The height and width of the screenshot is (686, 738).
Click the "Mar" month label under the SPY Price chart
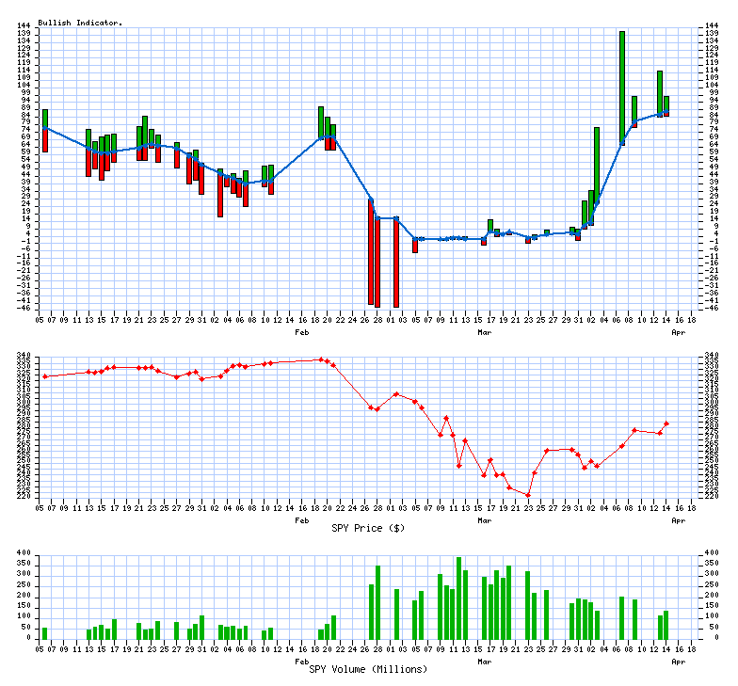485,519
